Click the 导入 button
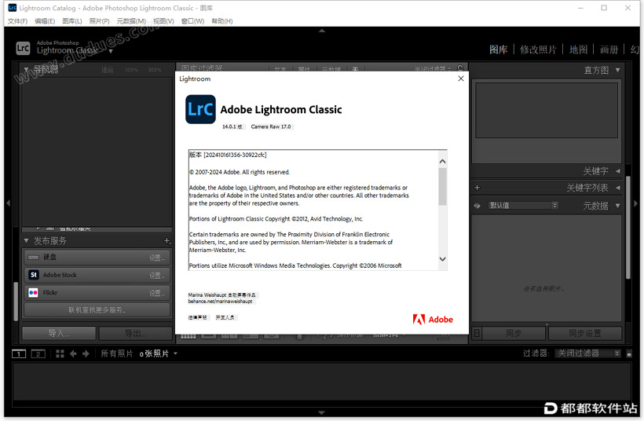The height and width of the screenshot is (421, 644). tap(59, 333)
